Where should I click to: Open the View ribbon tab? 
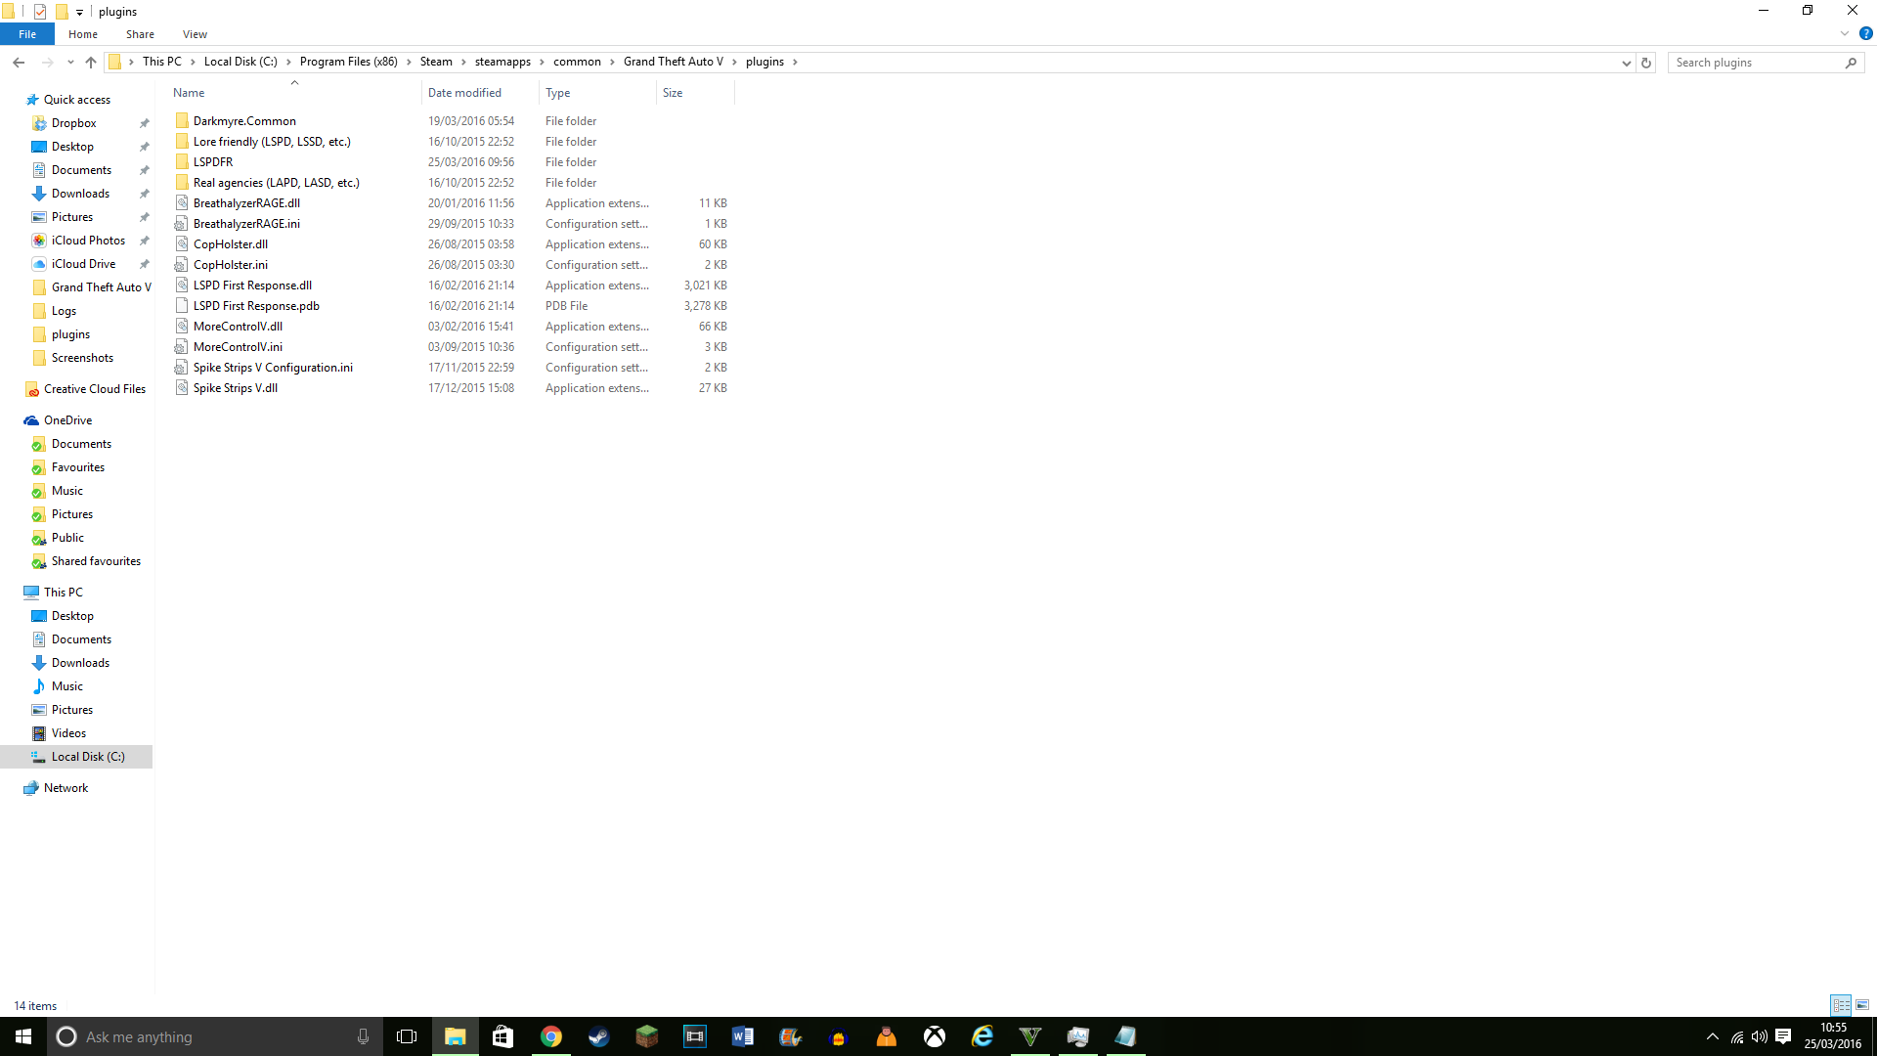[x=195, y=34]
